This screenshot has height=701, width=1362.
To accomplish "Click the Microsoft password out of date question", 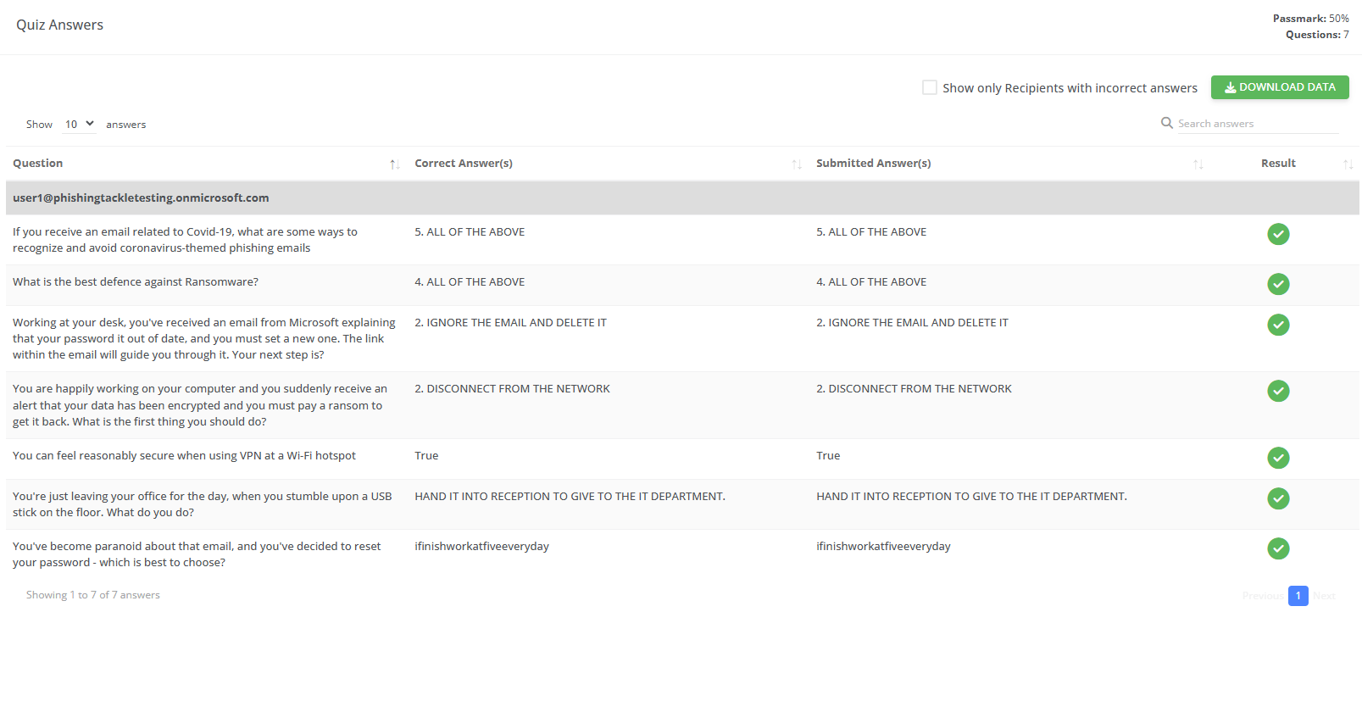I will point(204,339).
